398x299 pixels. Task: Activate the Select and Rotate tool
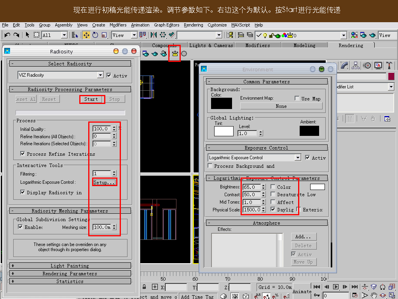[x=95, y=35]
